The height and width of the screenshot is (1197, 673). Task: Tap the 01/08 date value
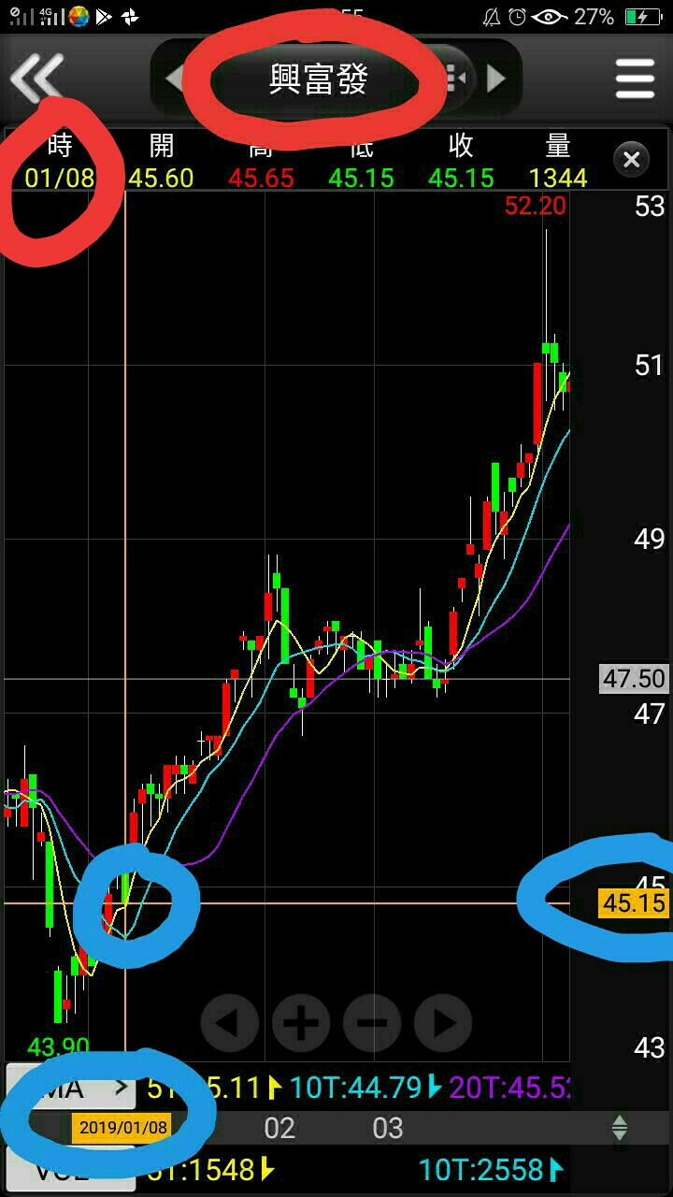60,178
